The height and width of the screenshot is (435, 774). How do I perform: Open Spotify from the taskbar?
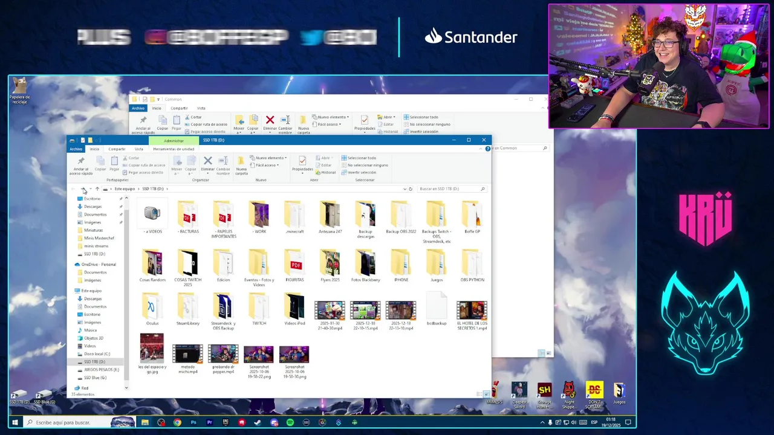point(290,422)
